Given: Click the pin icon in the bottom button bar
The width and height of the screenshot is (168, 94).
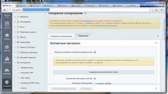Looking at the screenshot, I should coord(156,88).
